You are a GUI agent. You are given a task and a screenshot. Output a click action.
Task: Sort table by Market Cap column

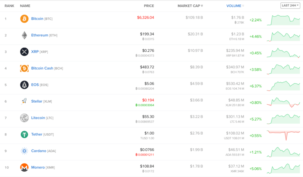coord(190,6)
